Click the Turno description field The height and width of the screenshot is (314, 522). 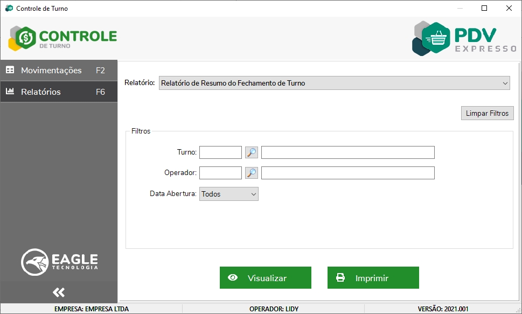click(x=348, y=152)
